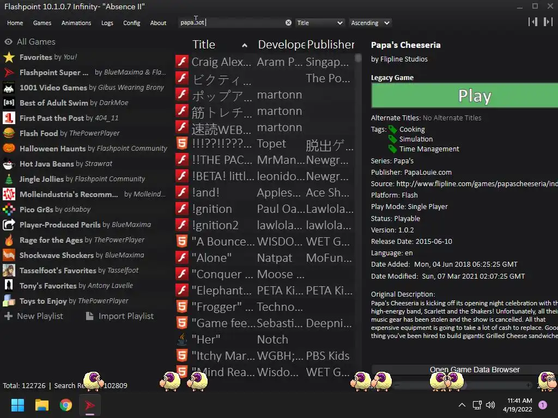The width and height of the screenshot is (558, 418).
Task: Click the Toys to Enjoy icon
Action: pos(9,301)
